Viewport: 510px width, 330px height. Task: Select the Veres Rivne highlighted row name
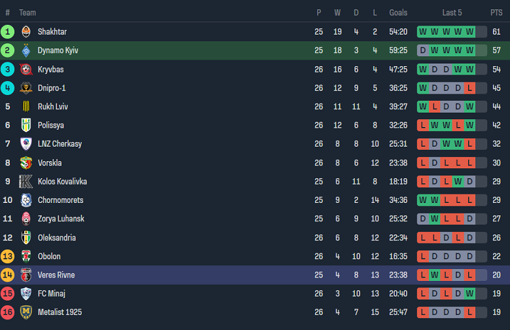pos(57,275)
